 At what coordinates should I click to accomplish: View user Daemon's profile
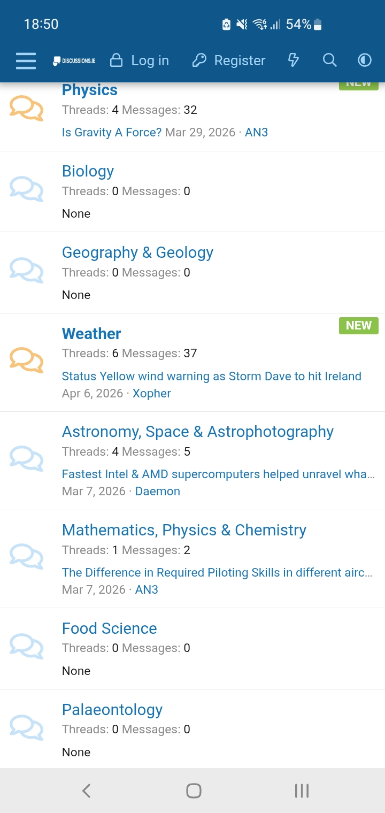(157, 492)
